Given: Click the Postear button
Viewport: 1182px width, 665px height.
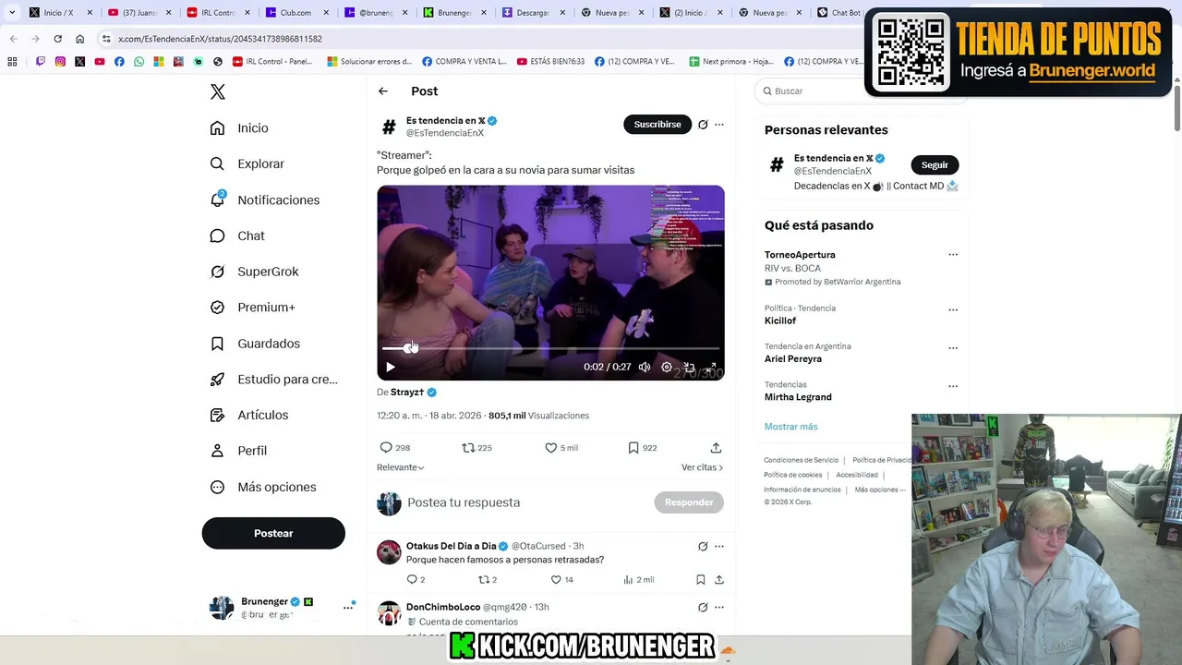Looking at the screenshot, I should (273, 533).
